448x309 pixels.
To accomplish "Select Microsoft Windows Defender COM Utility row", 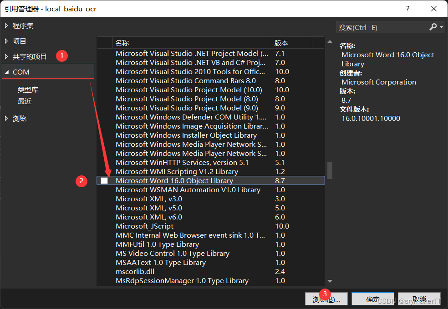I will click(211, 117).
